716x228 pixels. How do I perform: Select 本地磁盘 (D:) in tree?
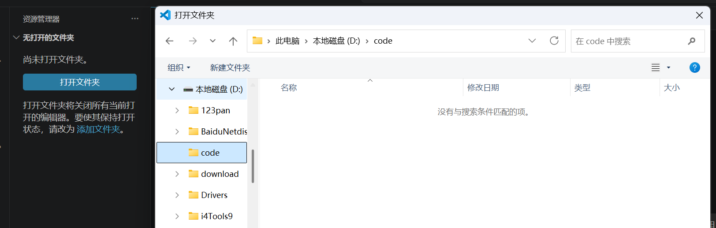tap(219, 89)
